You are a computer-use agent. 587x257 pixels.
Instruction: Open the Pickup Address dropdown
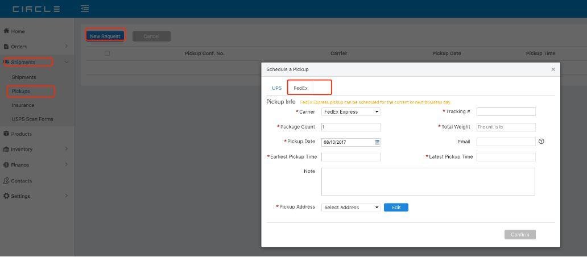350,208
